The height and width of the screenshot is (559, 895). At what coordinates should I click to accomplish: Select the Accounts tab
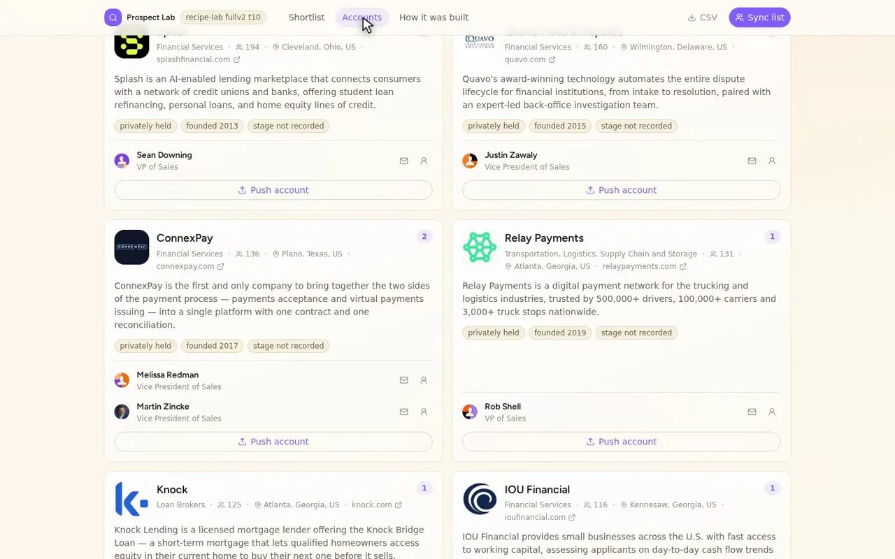(361, 17)
